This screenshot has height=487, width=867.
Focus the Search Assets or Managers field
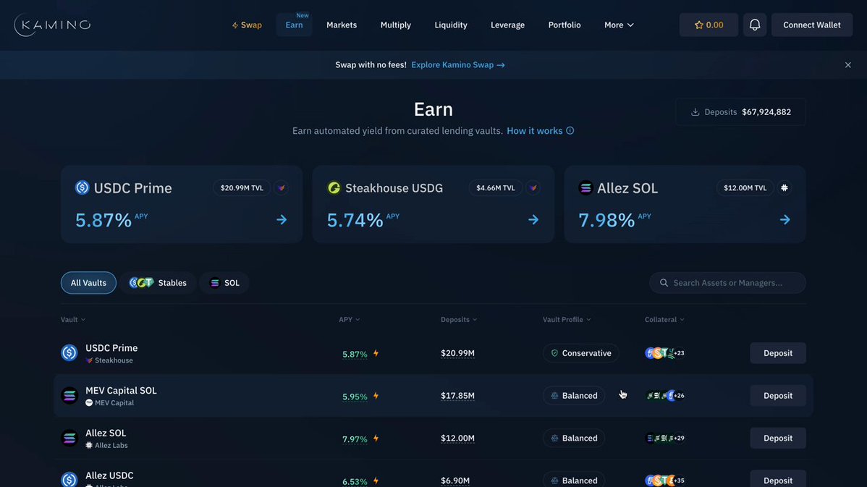pyautogui.click(x=727, y=282)
